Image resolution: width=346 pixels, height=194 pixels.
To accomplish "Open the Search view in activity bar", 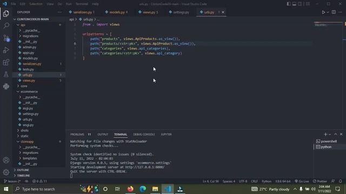I will tap(6, 26).
